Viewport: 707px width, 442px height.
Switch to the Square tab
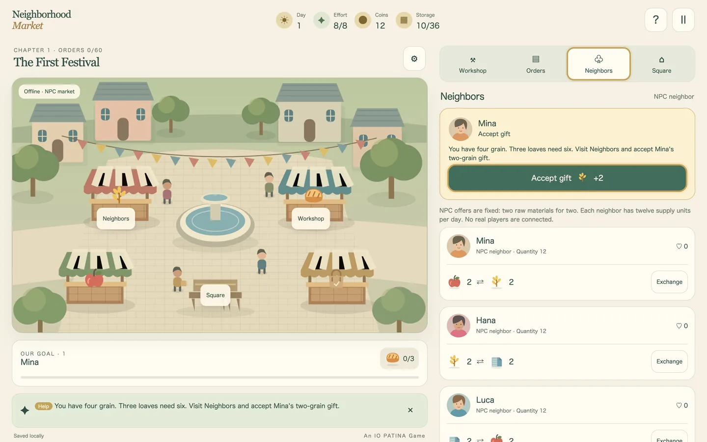[661, 64]
